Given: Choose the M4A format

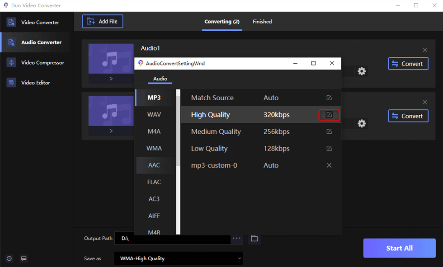Looking at the screenshot, I should pos(155,131).
